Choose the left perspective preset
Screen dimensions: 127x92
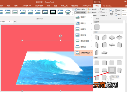tap(104, 63)
